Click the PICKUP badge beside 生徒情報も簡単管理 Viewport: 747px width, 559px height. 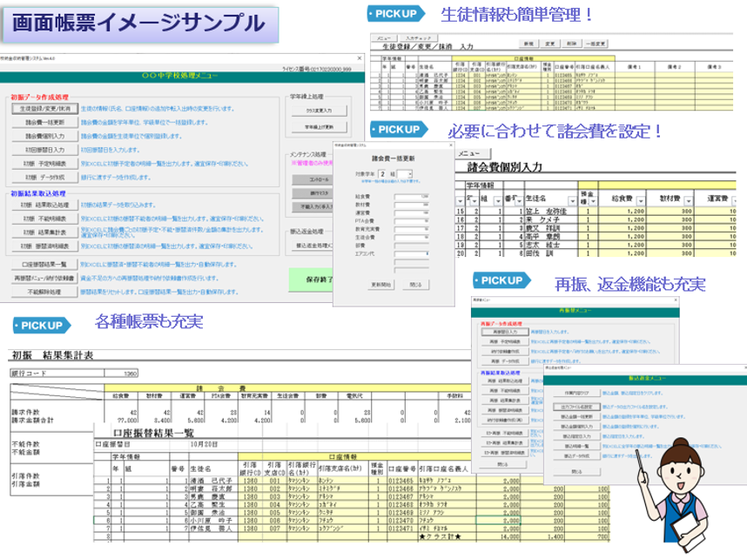(396, 14)
